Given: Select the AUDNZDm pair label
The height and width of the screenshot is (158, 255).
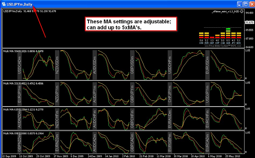Looking at the screenshot, I should (x=20, y=119).
